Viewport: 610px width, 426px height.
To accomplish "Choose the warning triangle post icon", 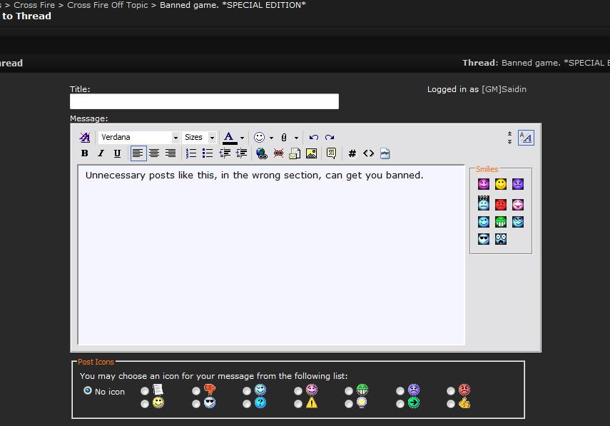I will pyautogui.click(x=298, y=403).
